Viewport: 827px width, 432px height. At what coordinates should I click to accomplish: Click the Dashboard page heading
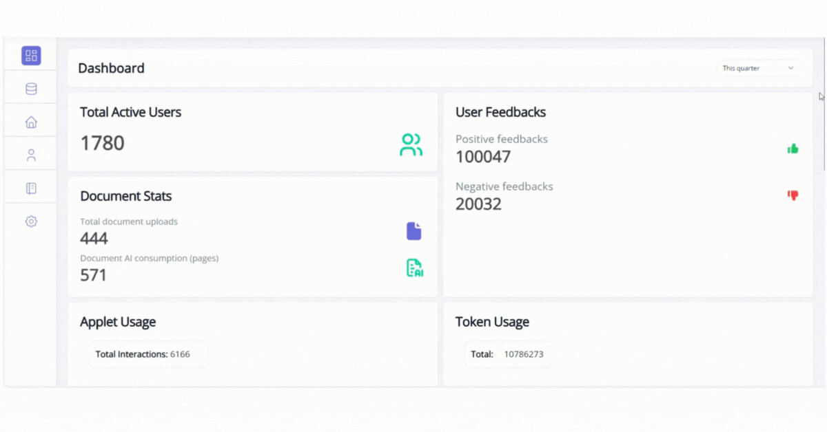[111, 68]
